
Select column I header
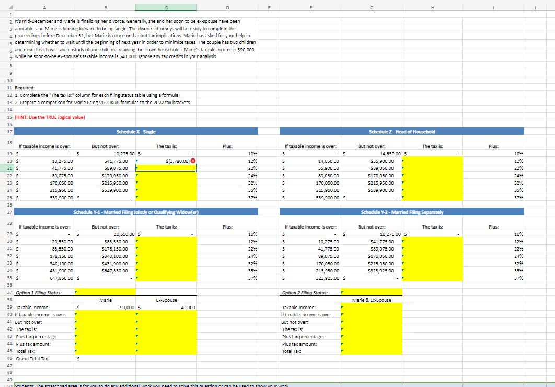(x=493, y=7)
